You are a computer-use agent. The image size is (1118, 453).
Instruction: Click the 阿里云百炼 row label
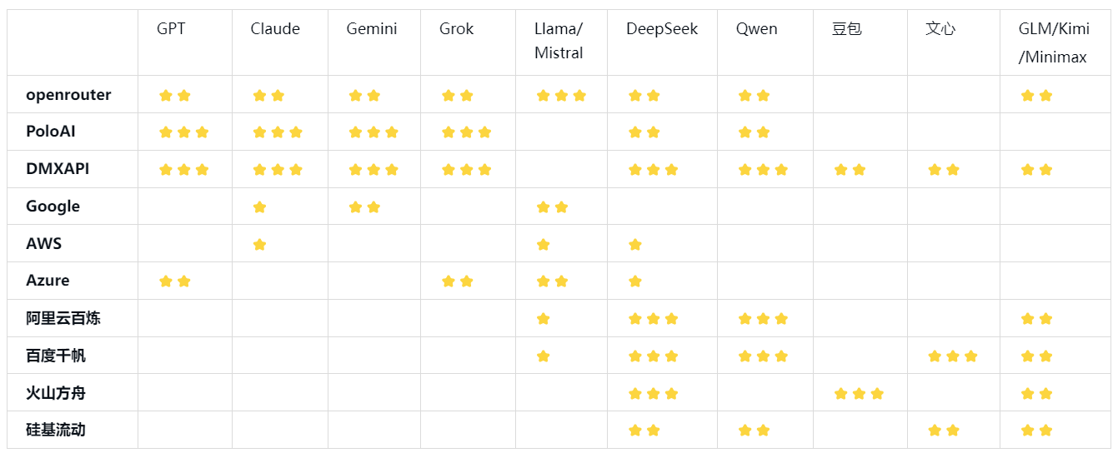(63, 318)
